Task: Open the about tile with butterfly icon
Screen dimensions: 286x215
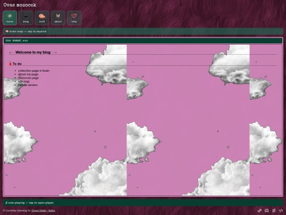Action: coord(58,18)
